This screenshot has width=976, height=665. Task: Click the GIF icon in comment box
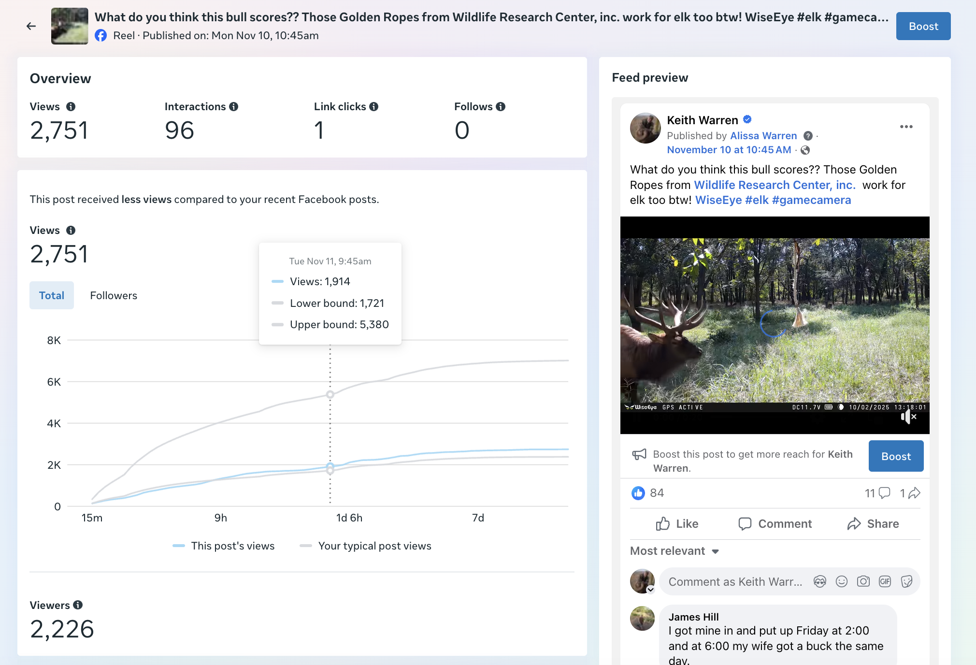click(885, 581)
